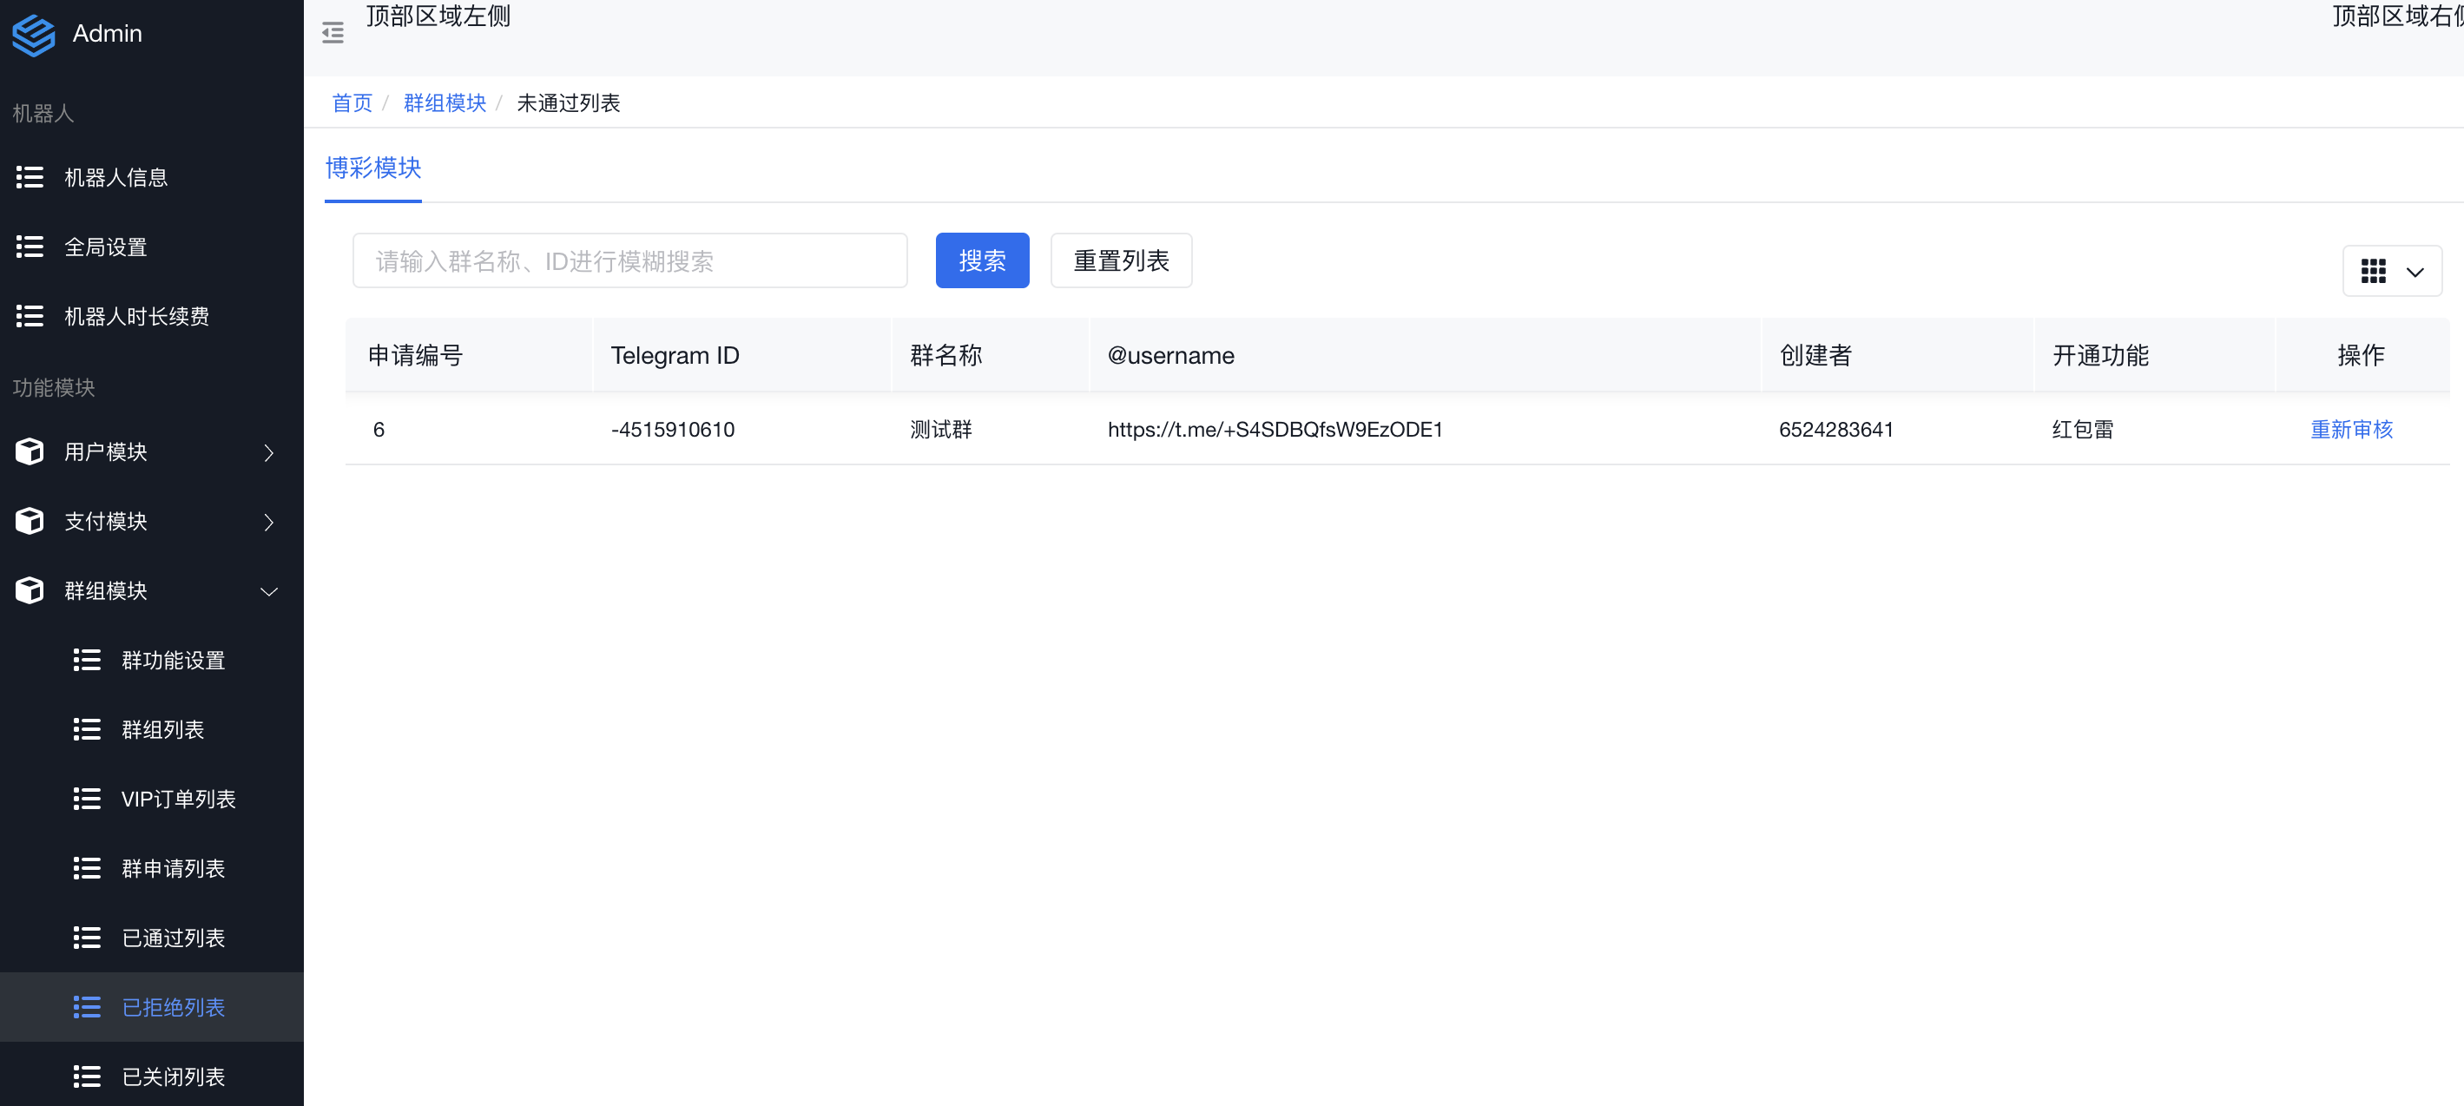
Task: Collapse sidebar with the menu fold icon
Action: coord(332,34)
